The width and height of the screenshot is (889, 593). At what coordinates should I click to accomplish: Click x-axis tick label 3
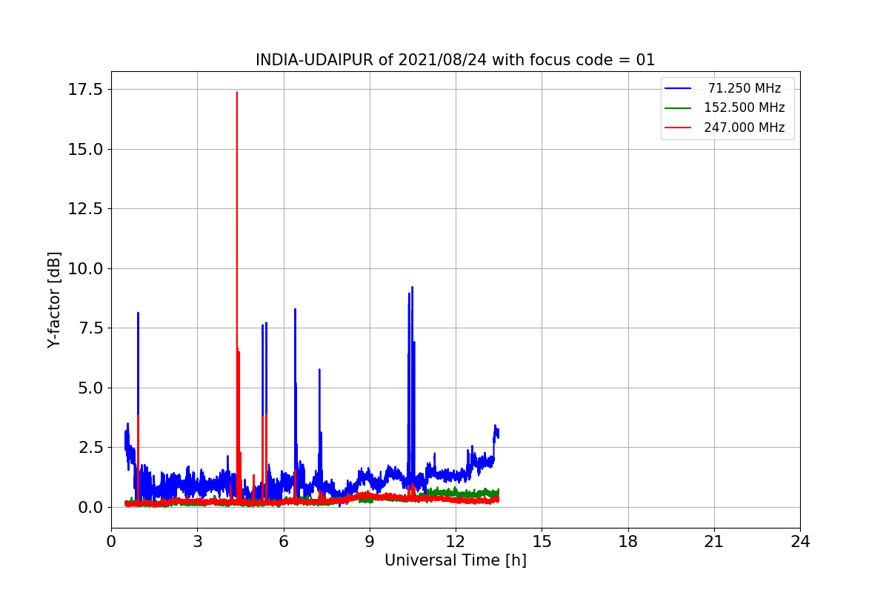(197, 542)
